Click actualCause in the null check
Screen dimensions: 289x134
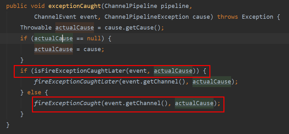pyautogui.click(x=53, y=38)
